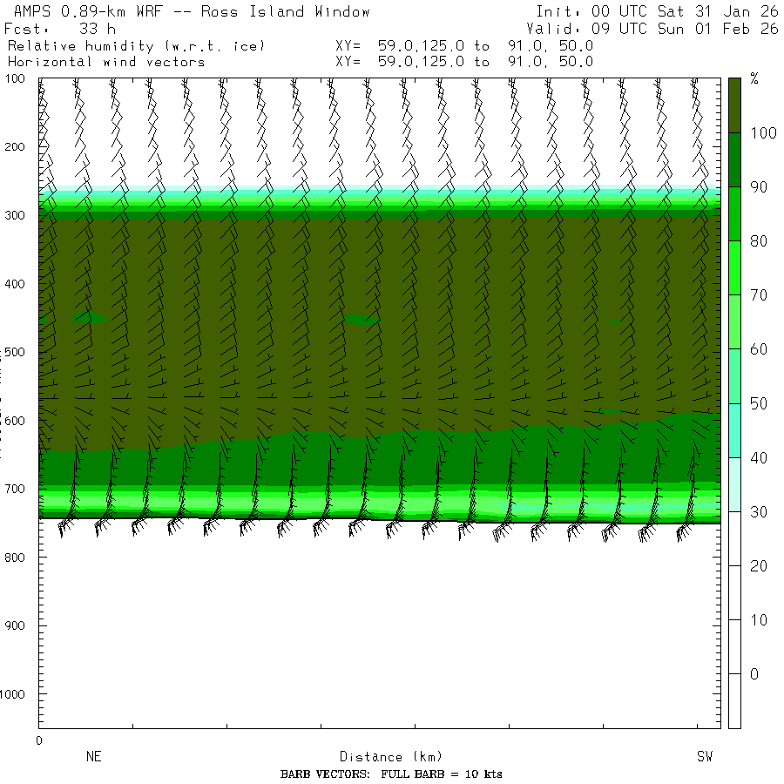The image size is (784, 784).
Task: Click the 'NE' direction label
Action: [x=93, y=756]
